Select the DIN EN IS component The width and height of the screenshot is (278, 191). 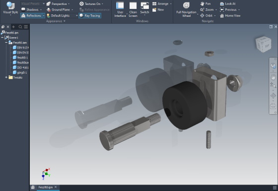click(21, 52)
